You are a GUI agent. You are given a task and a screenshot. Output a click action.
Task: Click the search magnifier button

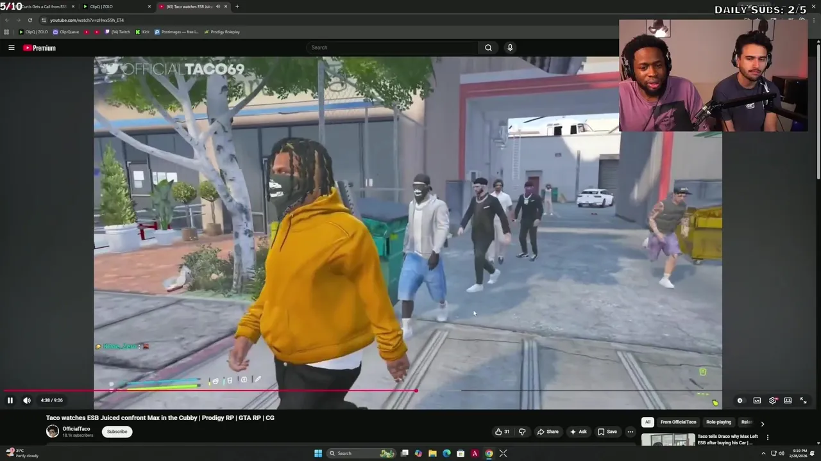tap(488, 47)
